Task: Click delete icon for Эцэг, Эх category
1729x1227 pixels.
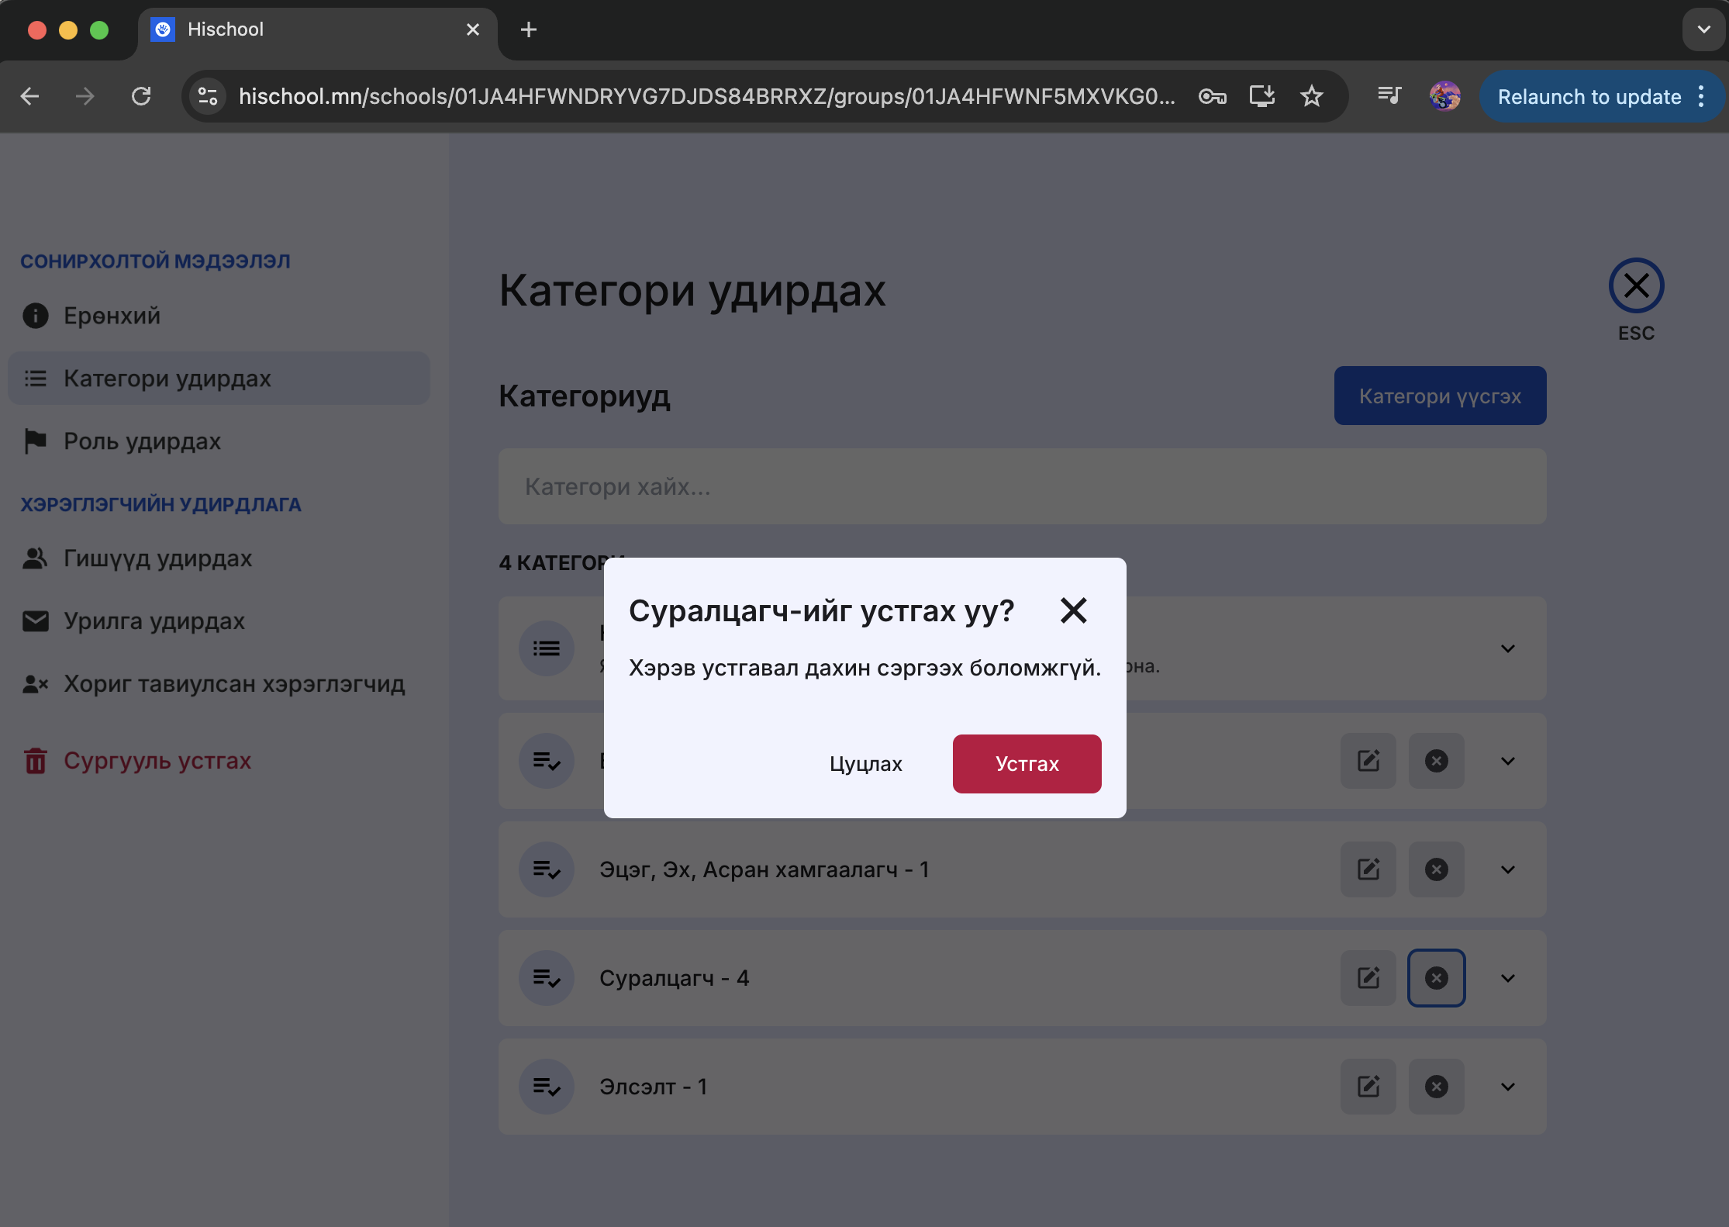Action: [1436, 869]
